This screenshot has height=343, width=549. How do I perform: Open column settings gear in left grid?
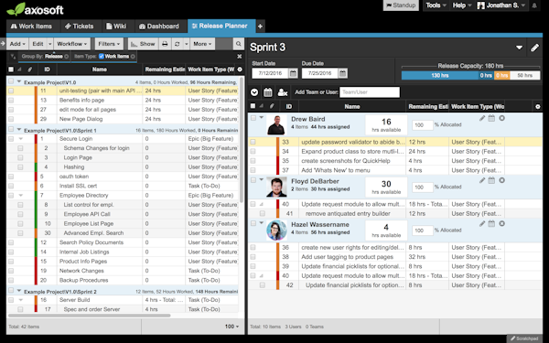point(240,70)
